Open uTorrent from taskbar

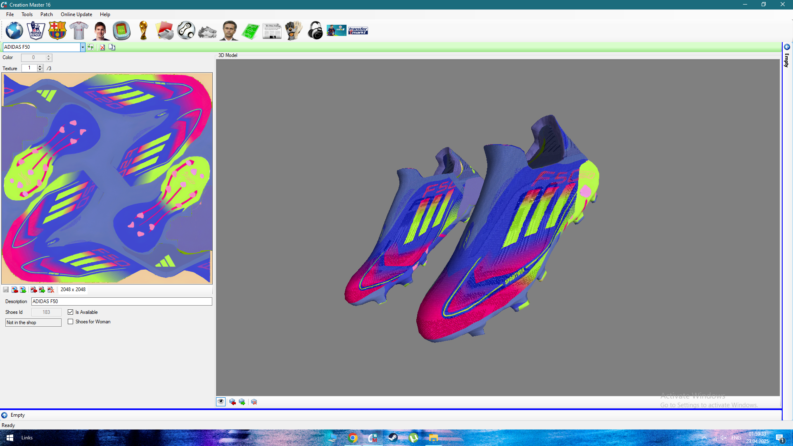413,438
